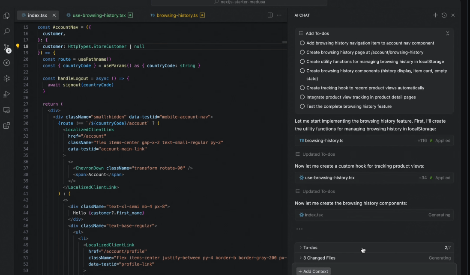This screenshot has width=470, height=275.
Task: Click the second Updated To-dos entry
Action: coord(315,191)
